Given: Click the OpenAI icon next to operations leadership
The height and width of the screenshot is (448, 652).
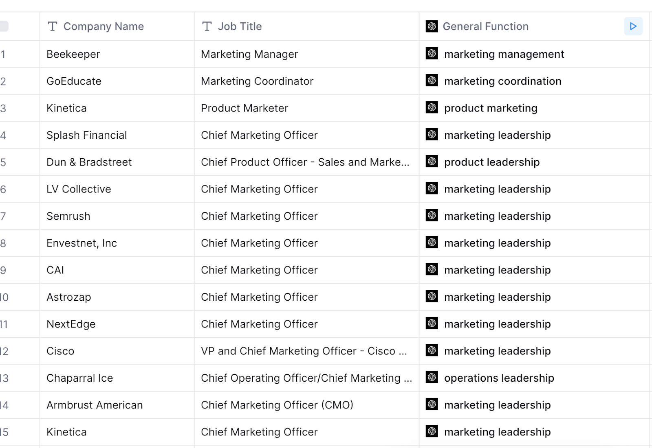Looking at the screenshot, I should click(432, 378).
